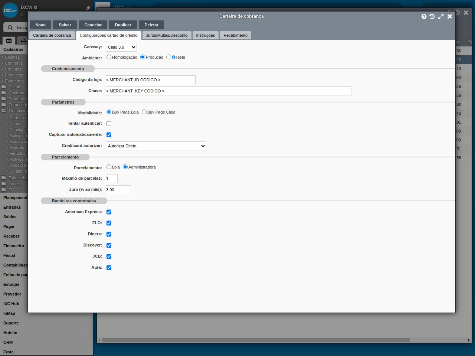This screenshot has width=475, height=356.
Task: Click the Tabela de folder icon
Action: pyautogui.click(x=4, y=178)
